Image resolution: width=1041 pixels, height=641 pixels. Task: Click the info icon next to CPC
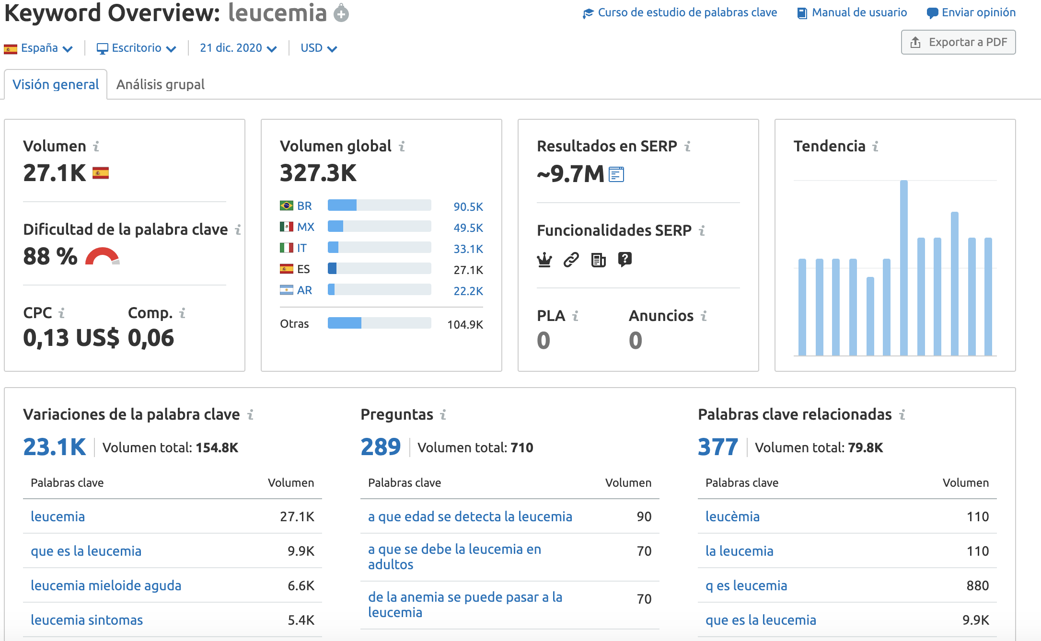click(x=61, y=313)
